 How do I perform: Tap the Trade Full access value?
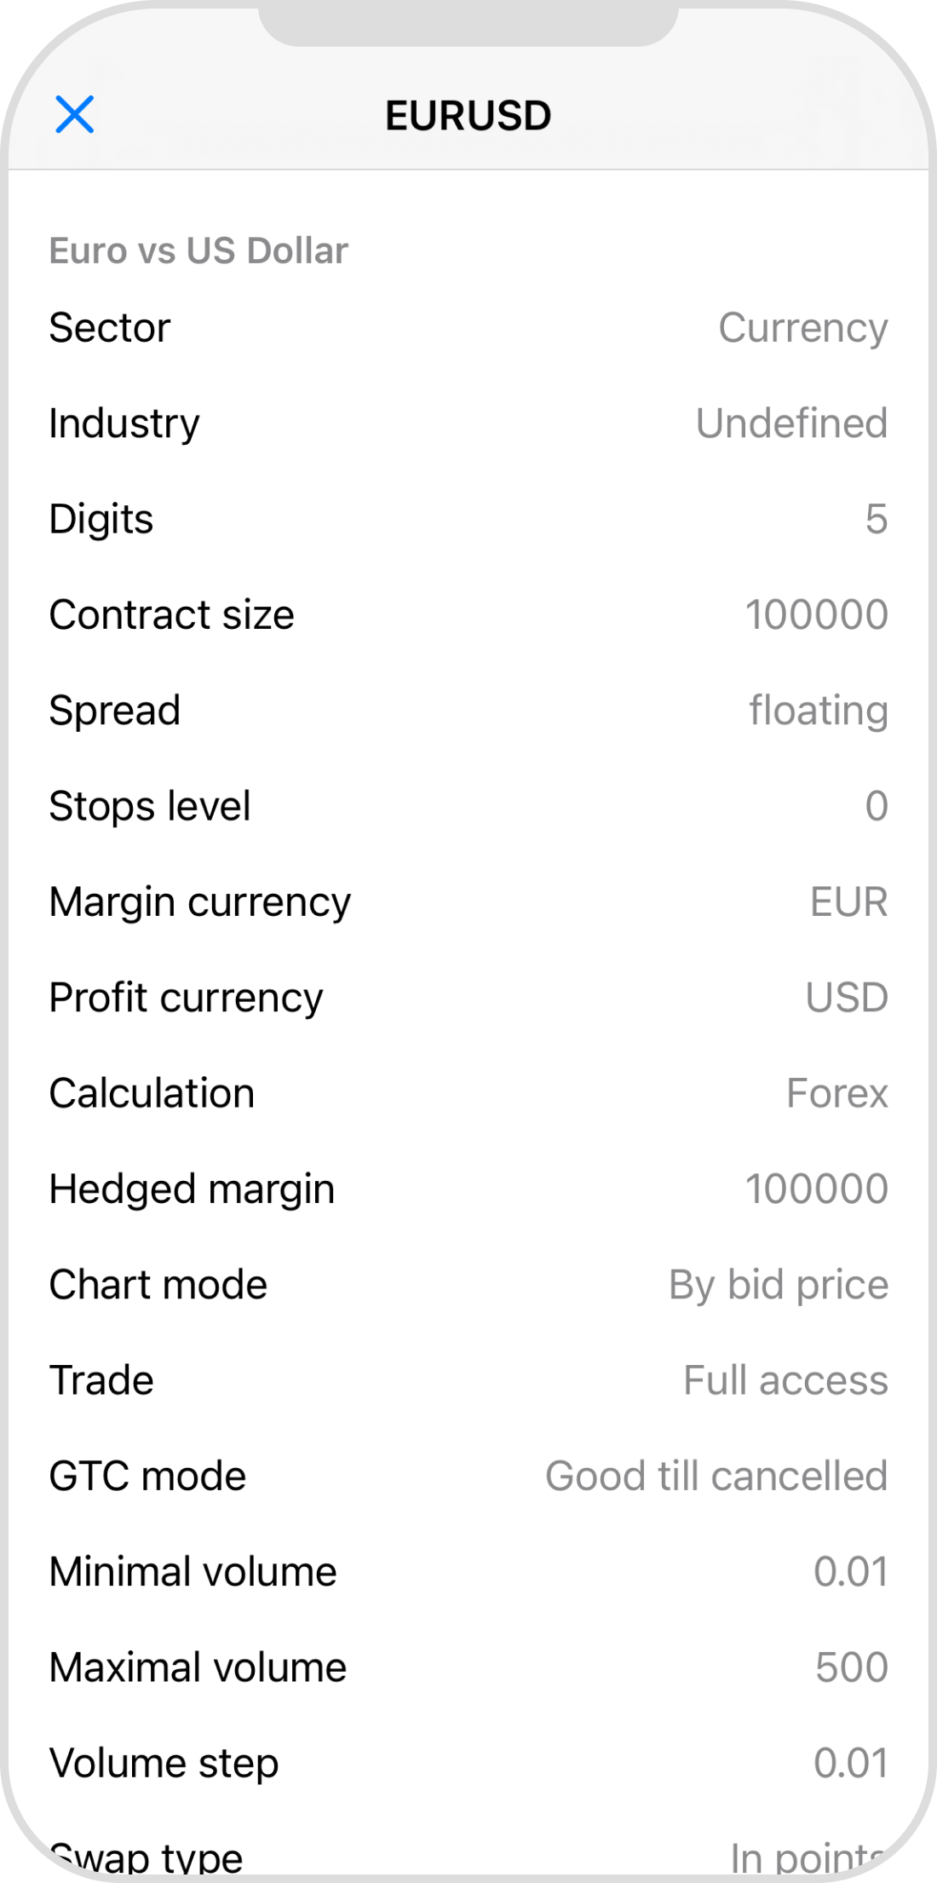tap(785, 1380)
